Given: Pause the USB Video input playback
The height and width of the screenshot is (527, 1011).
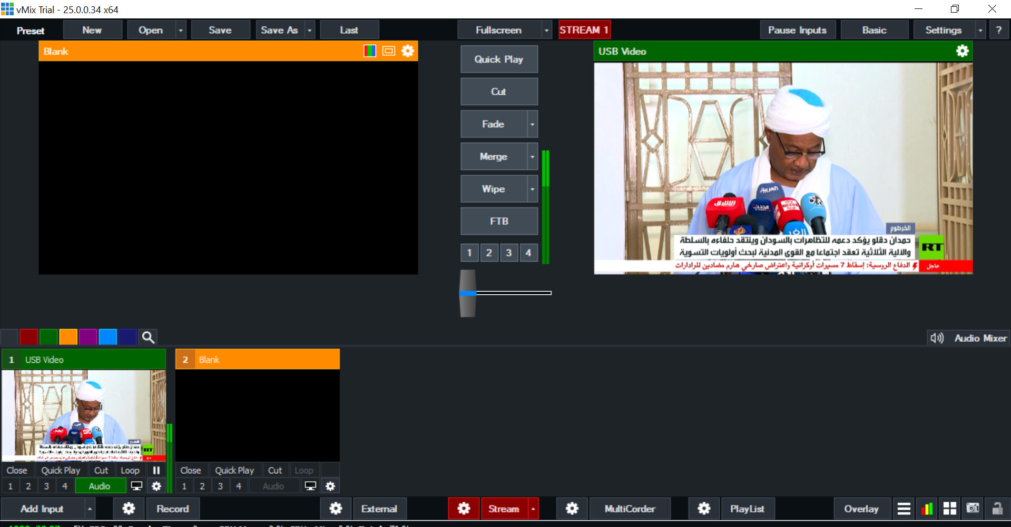Looking at the screenshot, I should 156,470.
